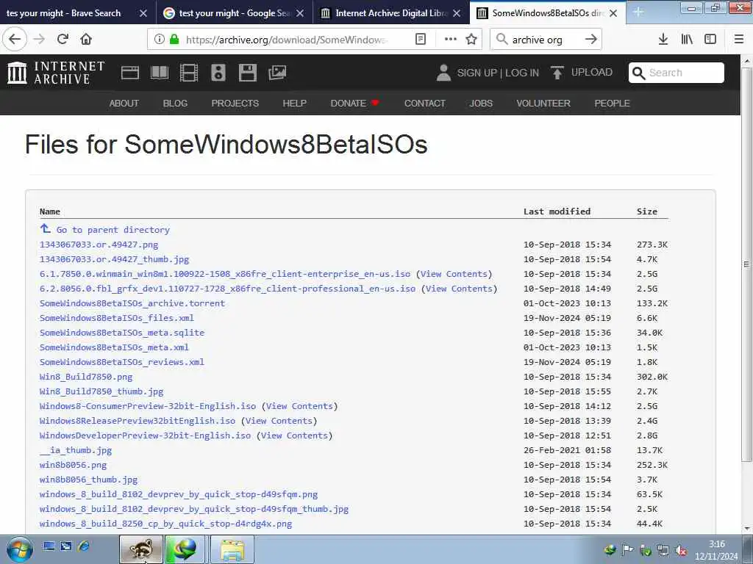753x564 pixels.
Task: Open win8b8056.png file link
Action: (73, 465)
